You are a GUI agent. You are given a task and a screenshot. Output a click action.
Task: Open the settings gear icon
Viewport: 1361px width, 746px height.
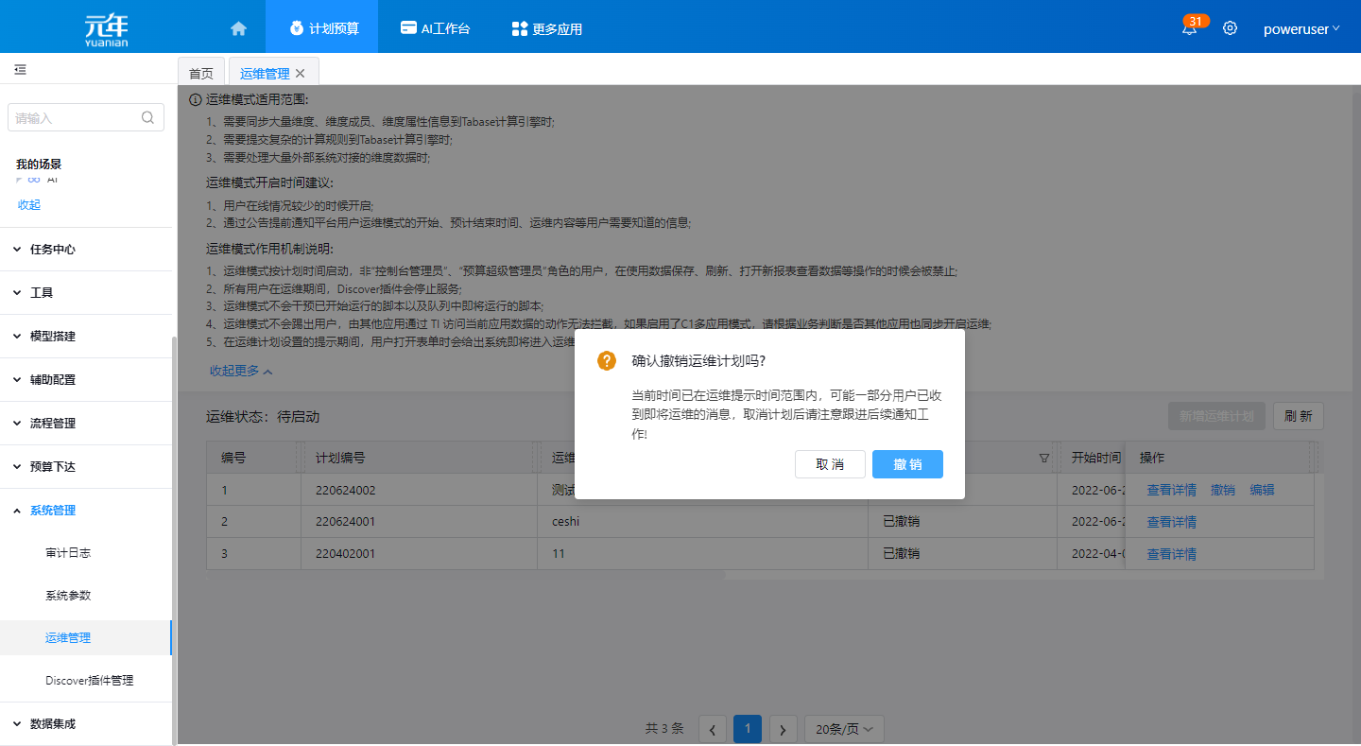click(1230, 28)
